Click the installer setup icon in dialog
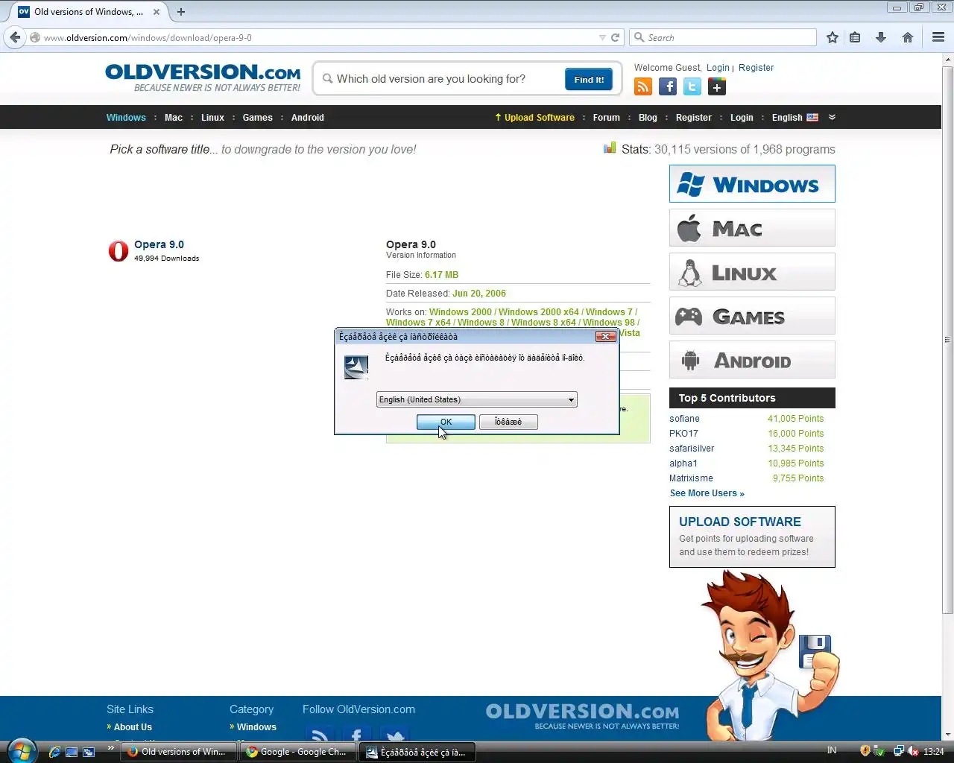The width and height of the screenshot is (954, 763). tap(356, 367)
